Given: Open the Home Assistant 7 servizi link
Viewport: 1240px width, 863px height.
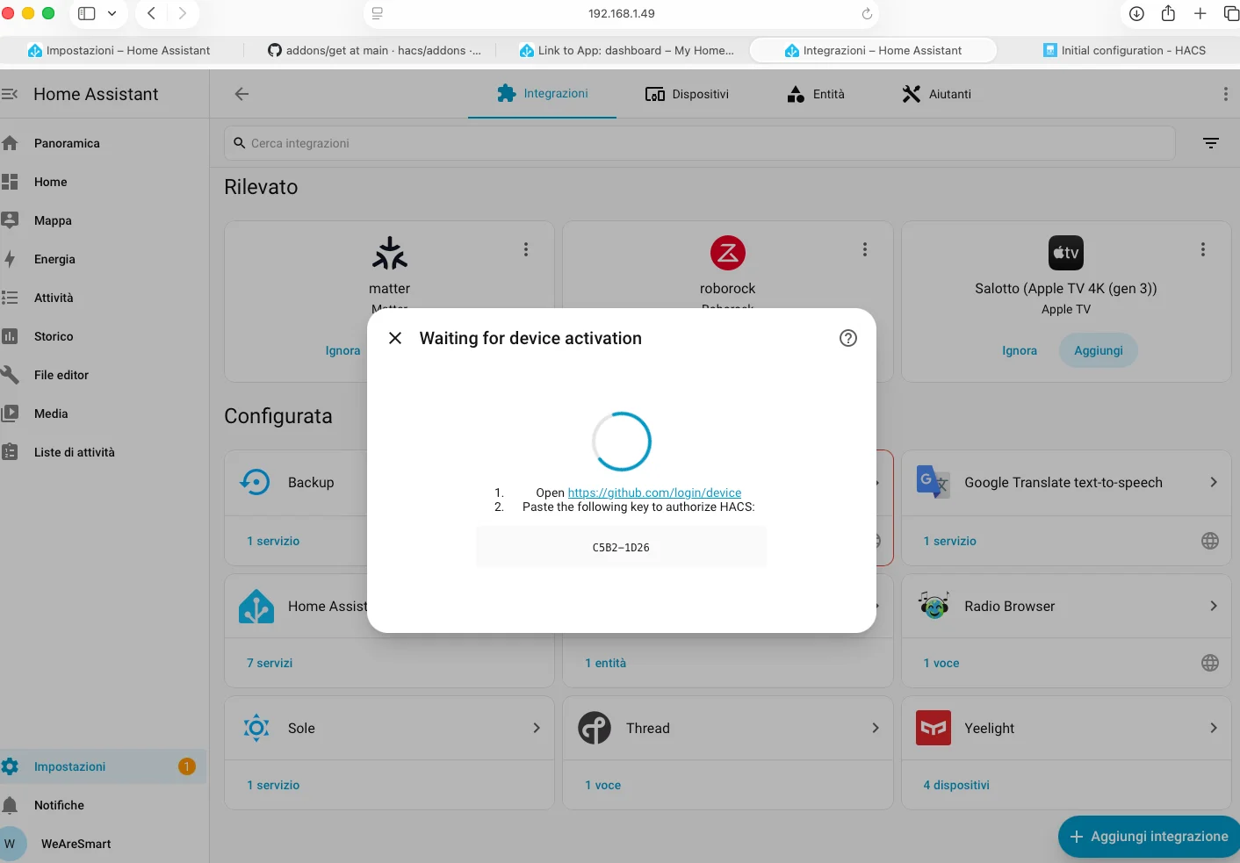Looking at the screenshot, I should (270, 663).
